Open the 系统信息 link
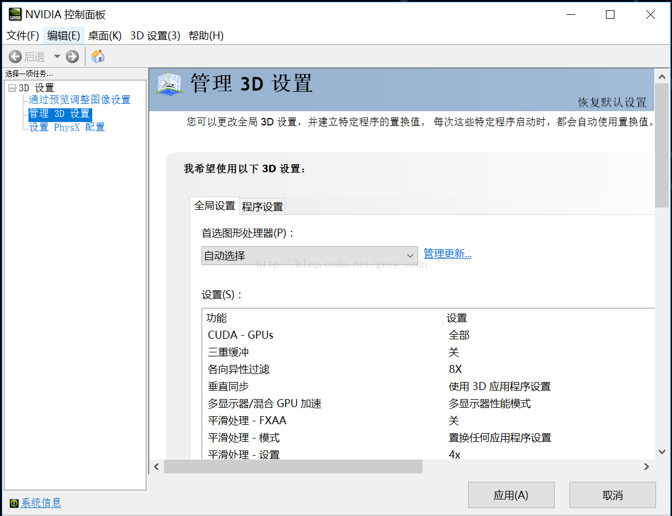The width and height of the screenshot is (672, 516). click(x=41, y=503)
